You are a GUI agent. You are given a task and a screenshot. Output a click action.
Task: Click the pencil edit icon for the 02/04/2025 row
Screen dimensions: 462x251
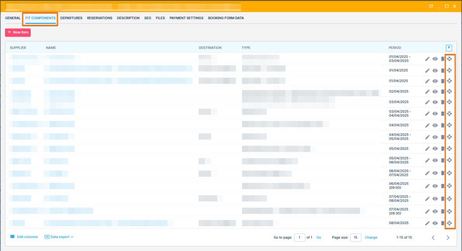click(x=427, y=92)
